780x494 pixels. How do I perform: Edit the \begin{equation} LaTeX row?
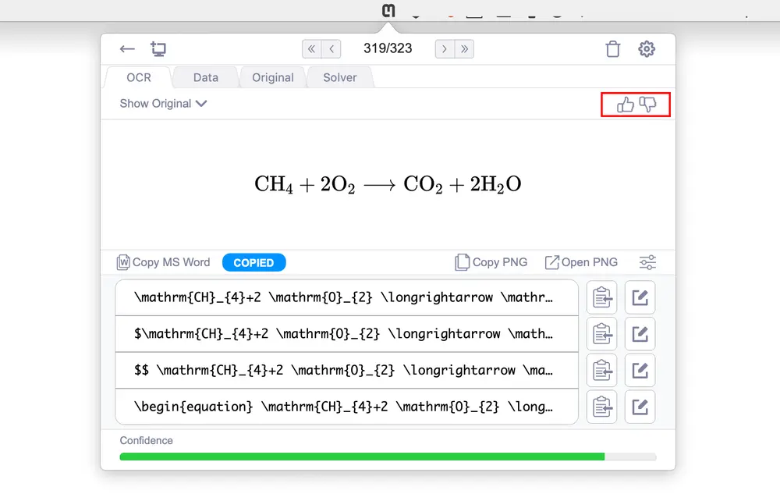pyautogui.click(x=640, y=407)
